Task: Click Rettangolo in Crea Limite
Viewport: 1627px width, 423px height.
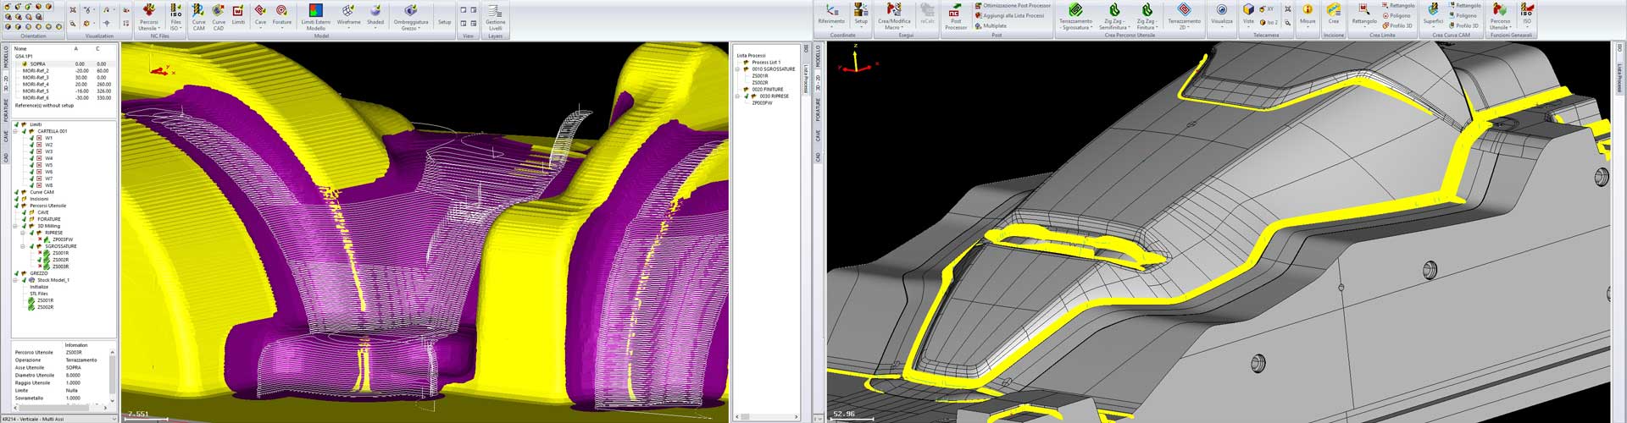Action: point(1364,14)
